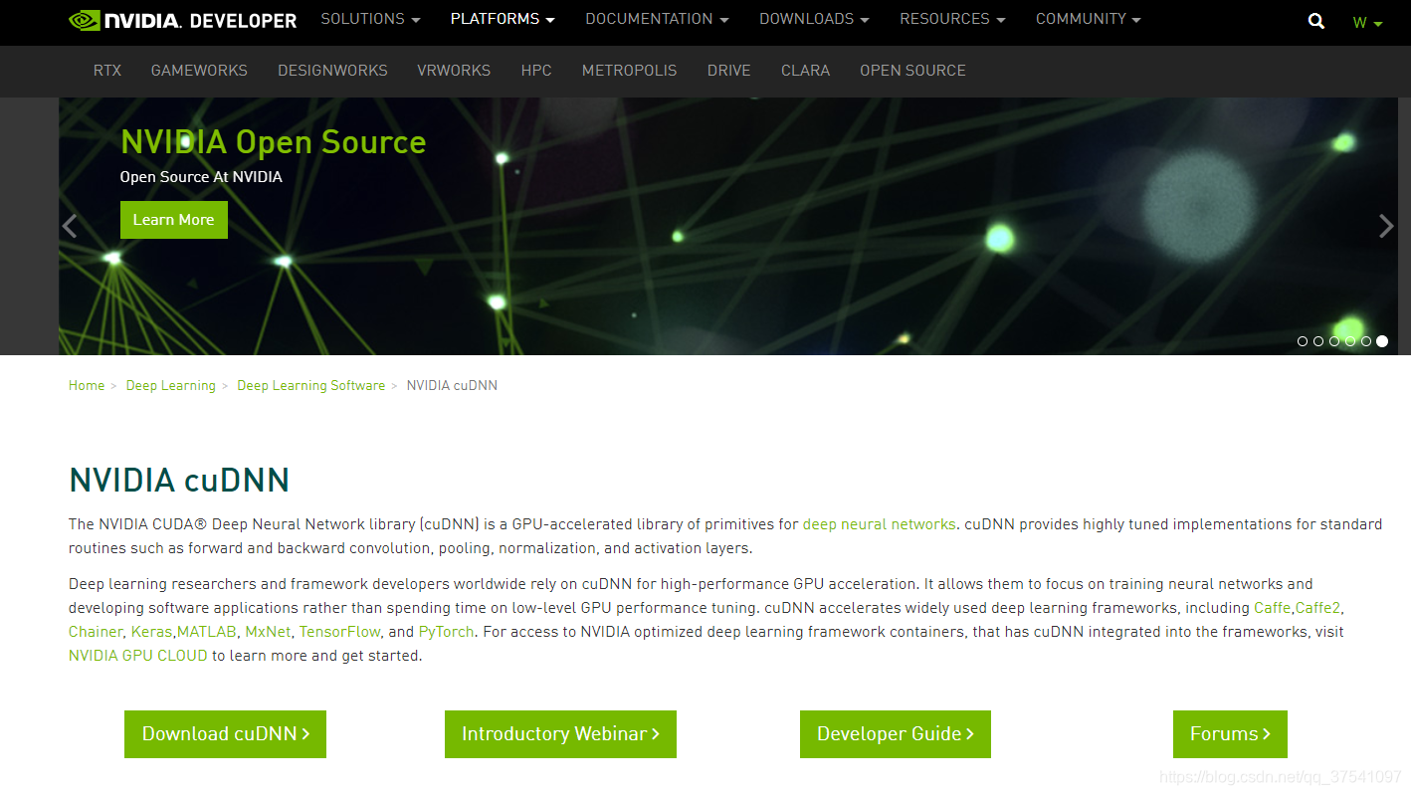Expand the Documentation dropdown menu
1411x795 pixels.
[x=657, y=19]
